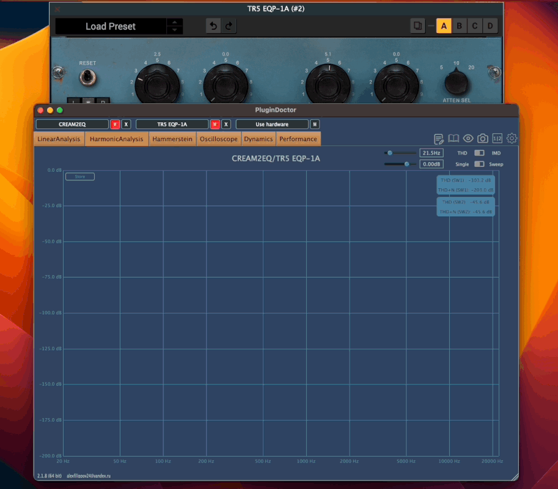The width and height of the screenshot is (558, 489).
Task: Switch to the LinearAnalysis tab
Action: [x=59, y=139]
